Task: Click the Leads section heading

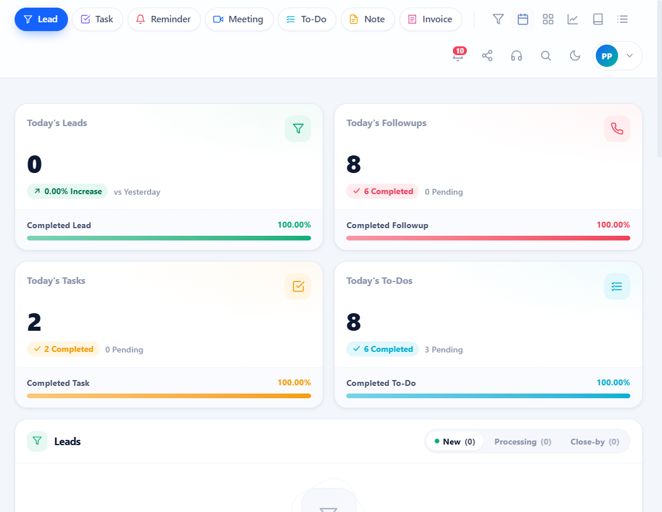Action: 67,442
